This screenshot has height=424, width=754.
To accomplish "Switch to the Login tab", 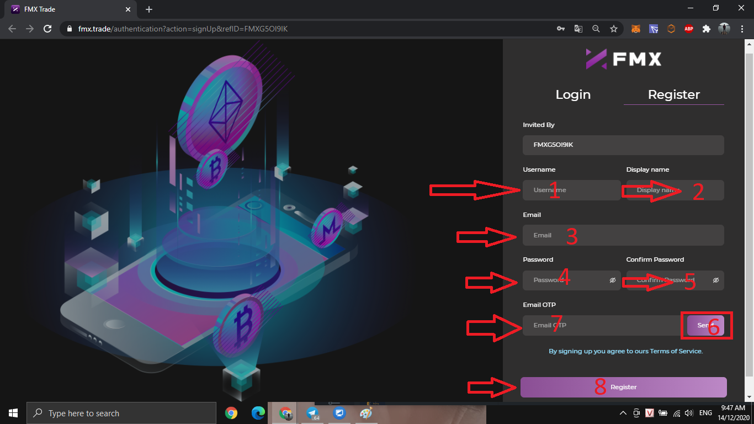I will (x=573, y=94).
